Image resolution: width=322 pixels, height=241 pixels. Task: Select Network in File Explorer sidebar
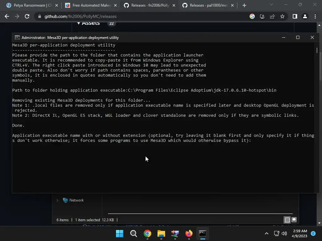[x=73, y=200]
